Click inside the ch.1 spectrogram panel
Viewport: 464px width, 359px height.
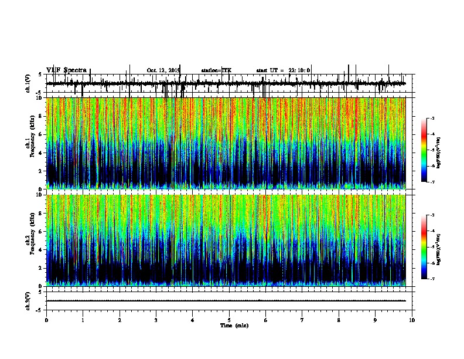226,143
